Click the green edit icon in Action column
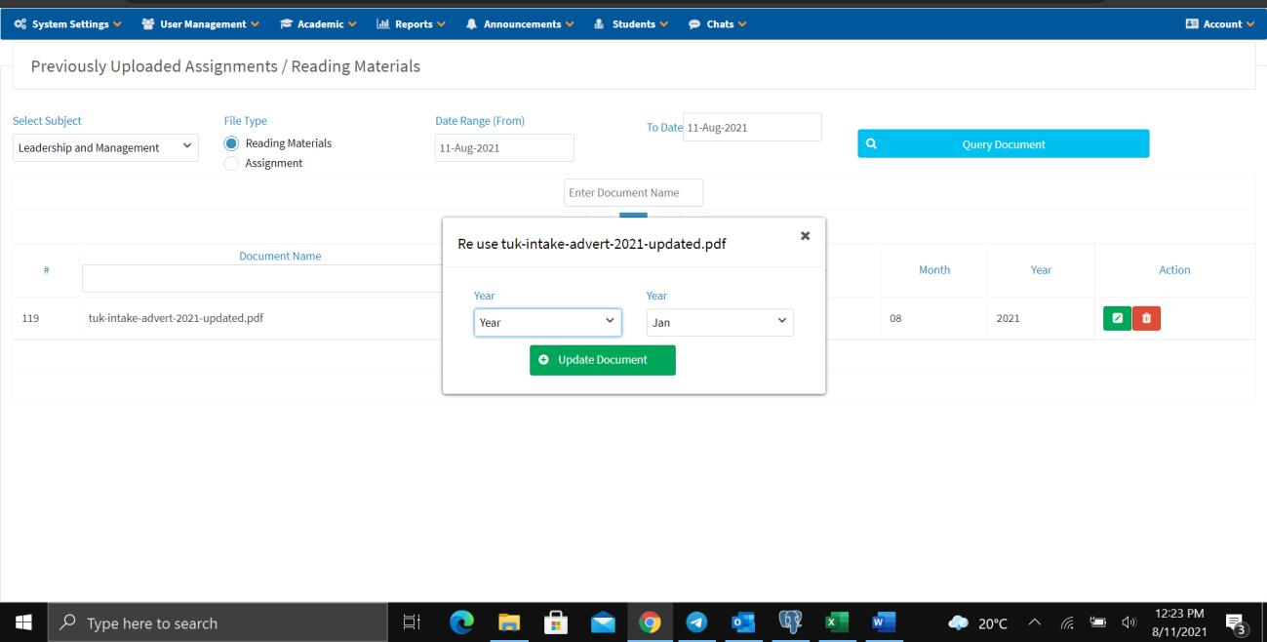Screen dimensions: 1267x642 [1117, 318]
